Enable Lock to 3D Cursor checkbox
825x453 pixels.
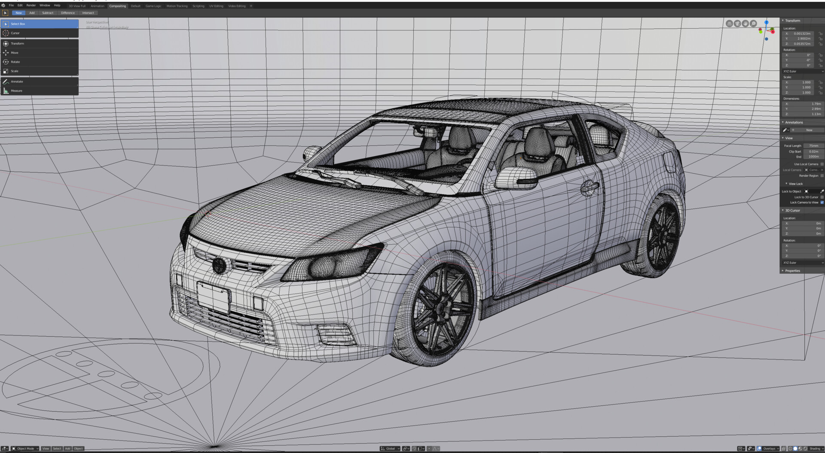pyautogui.click(x=822, y=197)
